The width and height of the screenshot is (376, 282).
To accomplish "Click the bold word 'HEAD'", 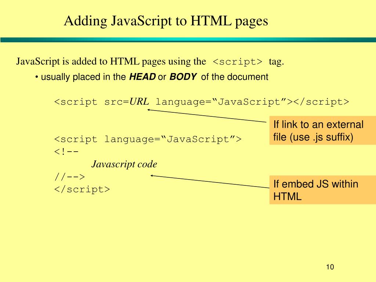I will pyautogui.click(x=142, y=77).
